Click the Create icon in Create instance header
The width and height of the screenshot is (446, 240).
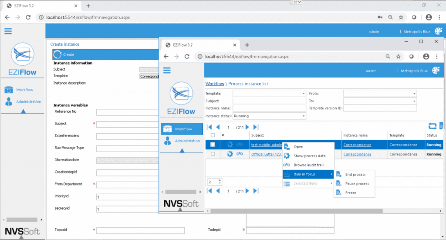[58, 54]
